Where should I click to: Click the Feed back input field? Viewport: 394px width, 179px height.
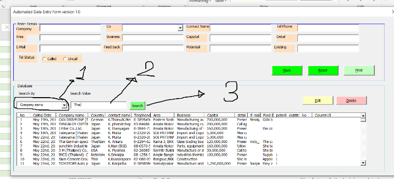coord(153,48)
